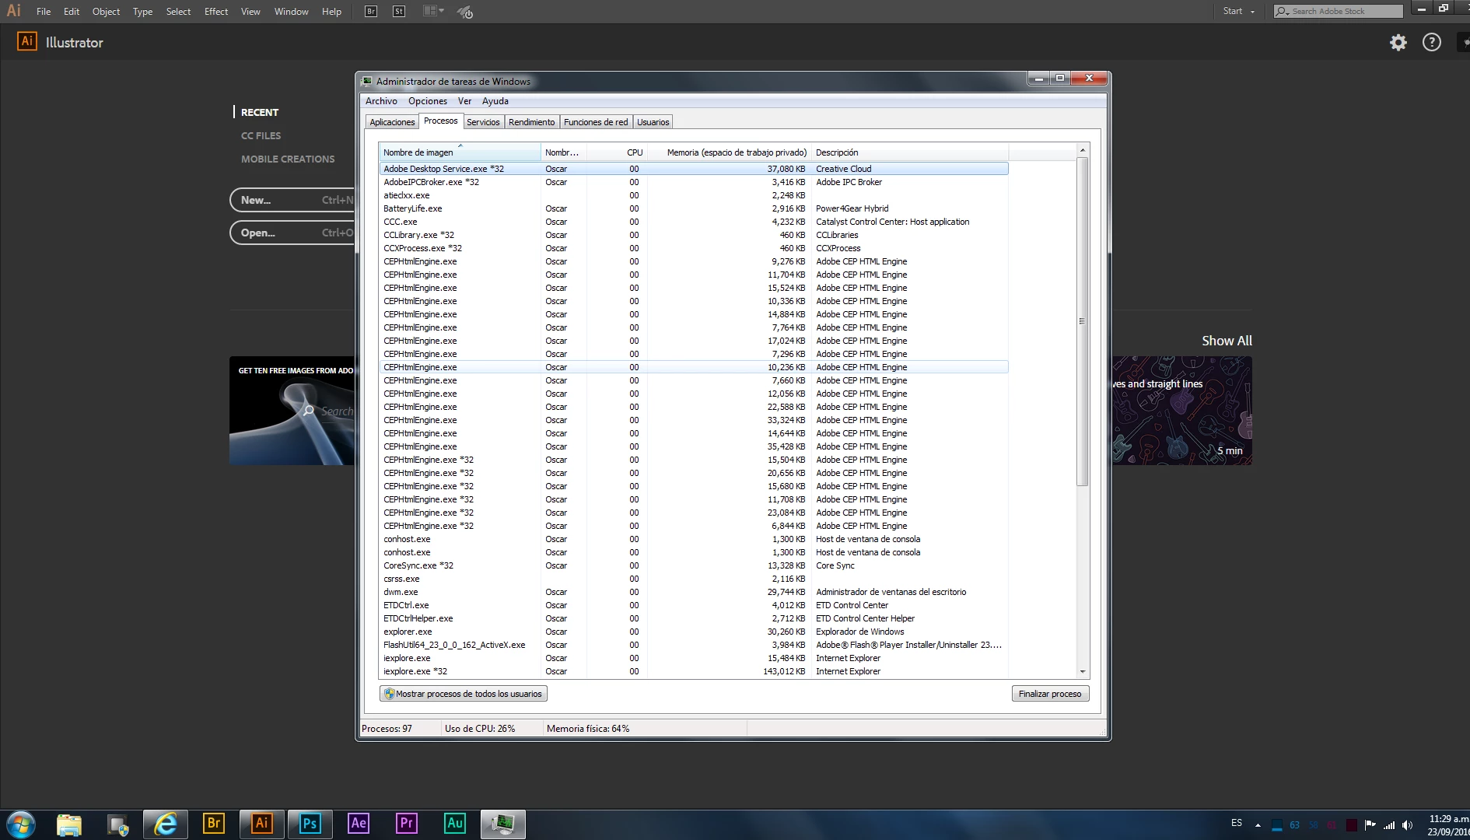
Task: Click the GPU Performance rocket icon
Action: tap(465, 12)
